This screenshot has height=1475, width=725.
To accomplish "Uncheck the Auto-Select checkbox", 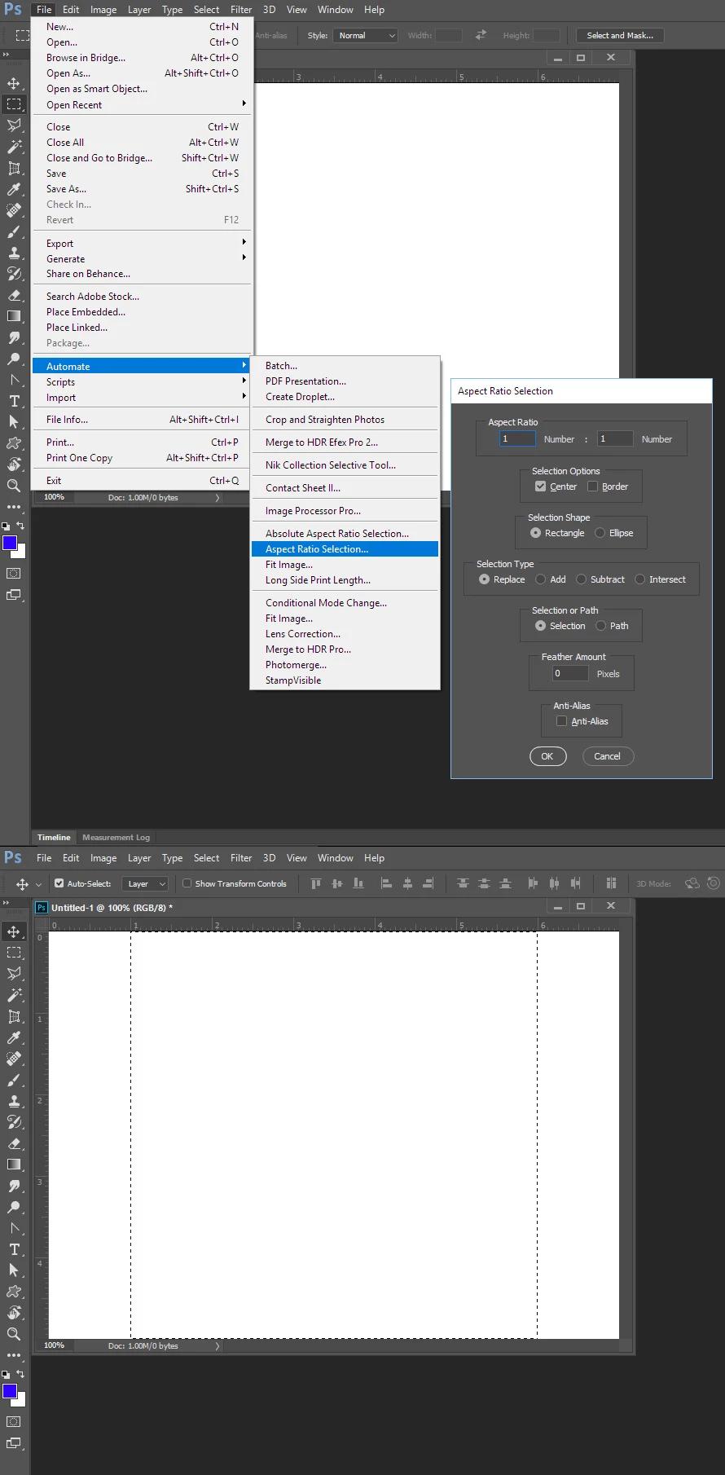I will click(59, 883).
